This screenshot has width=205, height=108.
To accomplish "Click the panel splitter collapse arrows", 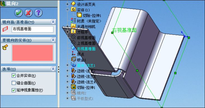I will [x=58, y=69].
